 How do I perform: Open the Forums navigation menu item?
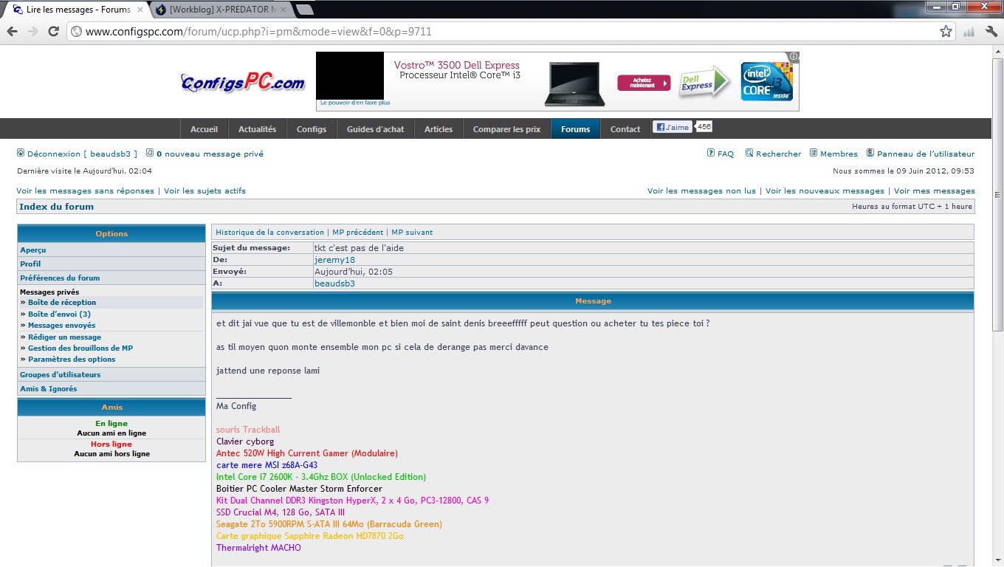coord(575,129)
